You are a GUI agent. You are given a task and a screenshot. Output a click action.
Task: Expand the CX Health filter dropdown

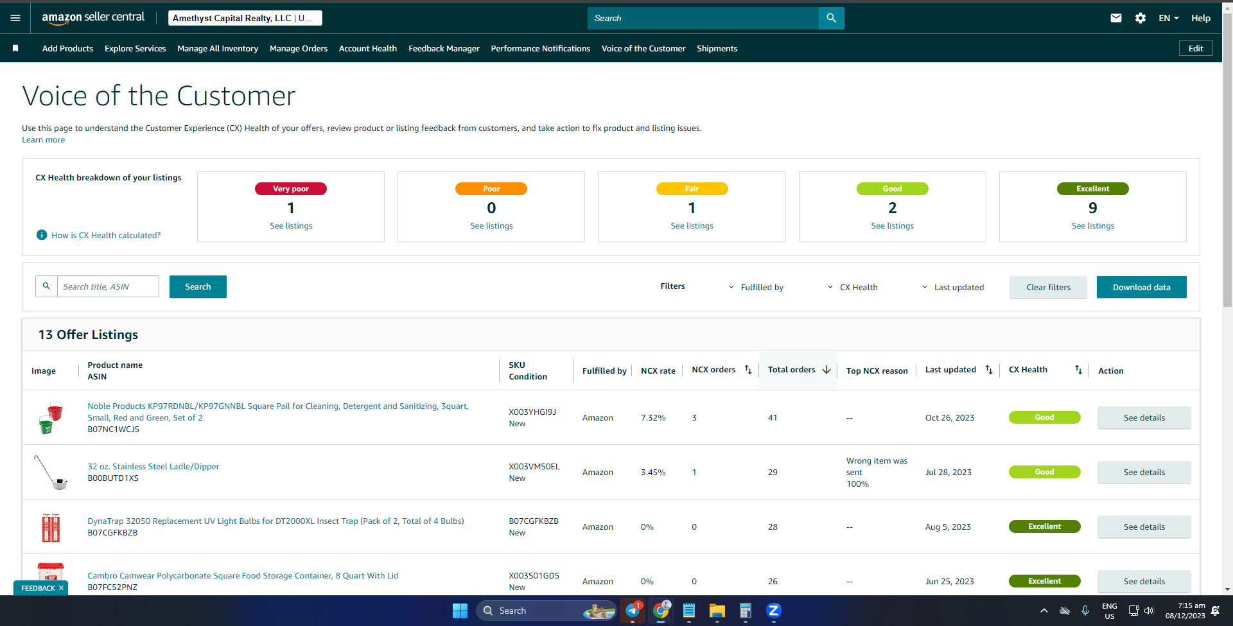[x=853, y=287]
